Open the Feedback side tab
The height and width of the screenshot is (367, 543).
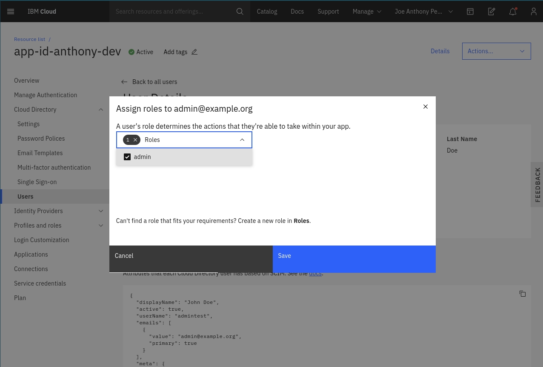pos(537,185)
